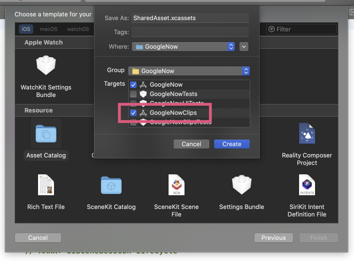The image size is (354, 261).
Task: Expand the save dialog file browser
Action: tap(244, 46)
